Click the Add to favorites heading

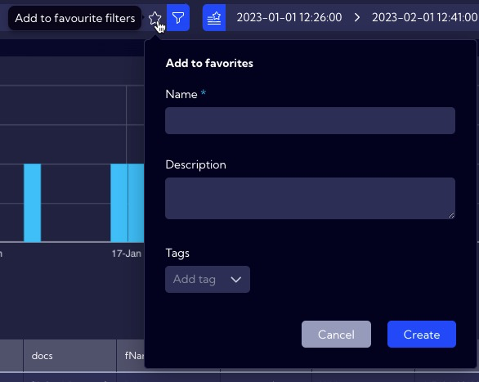click(209, 63)
